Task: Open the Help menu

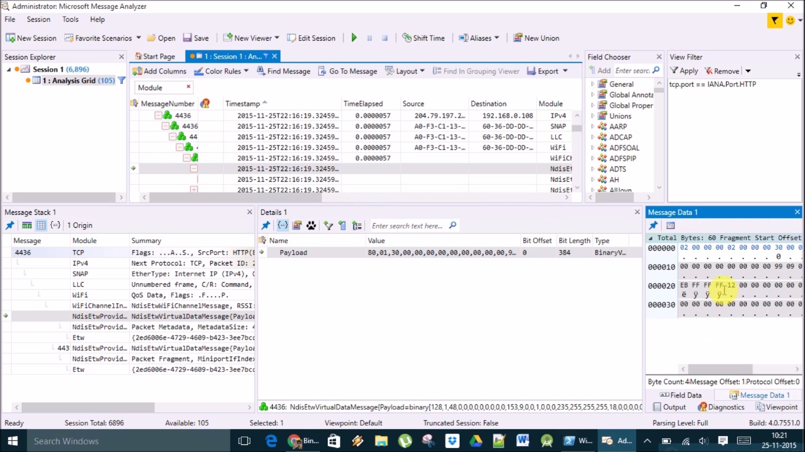Action: pyautogui.click(x=97, y=19)
